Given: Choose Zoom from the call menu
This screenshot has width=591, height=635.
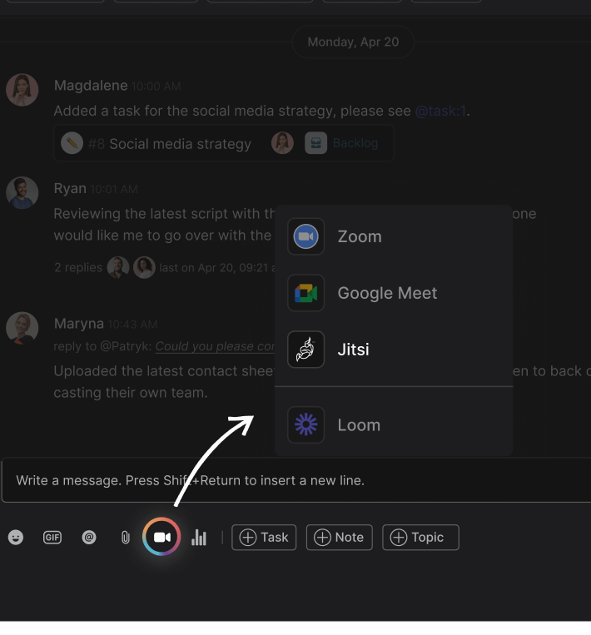Looking at the screenshot, I should pos(394,236).
